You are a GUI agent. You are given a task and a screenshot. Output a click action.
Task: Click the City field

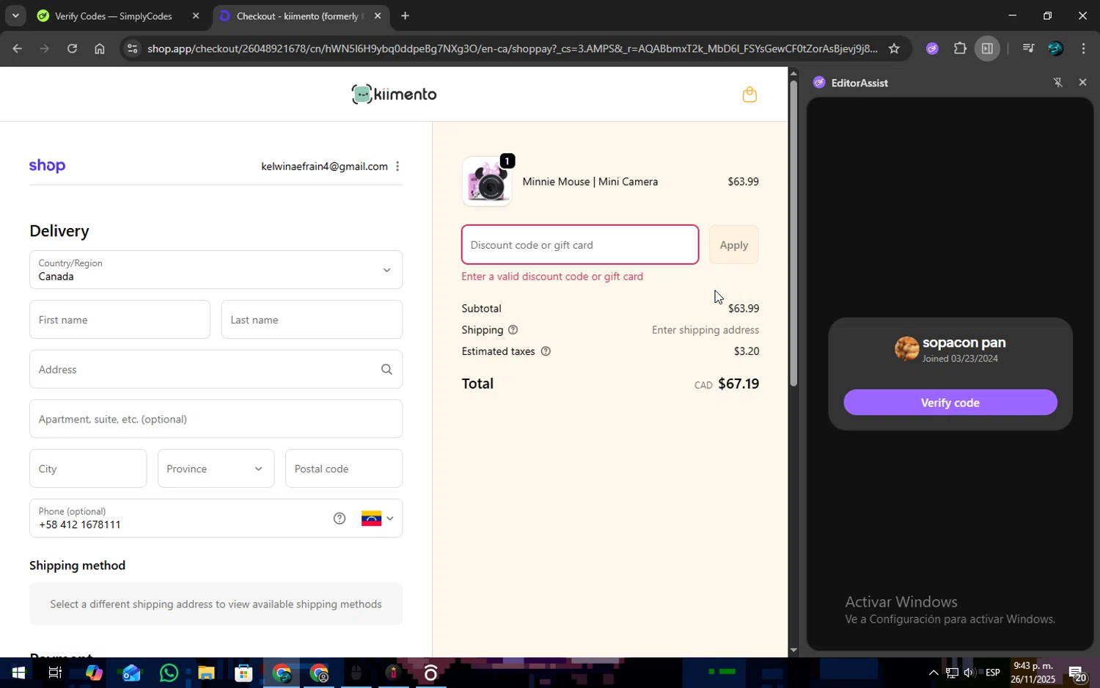88,469
